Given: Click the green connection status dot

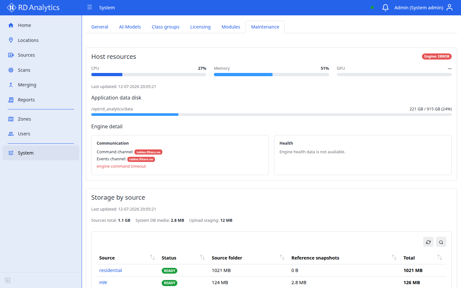Looking at the screenshot, I should tap(372, 7).
